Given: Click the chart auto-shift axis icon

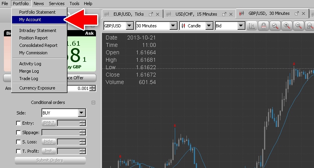Looking at the screenshot, I should [252, 26].
